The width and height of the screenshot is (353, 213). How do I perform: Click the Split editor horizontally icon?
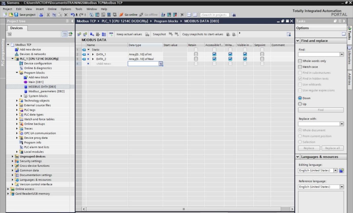[189, 15]
